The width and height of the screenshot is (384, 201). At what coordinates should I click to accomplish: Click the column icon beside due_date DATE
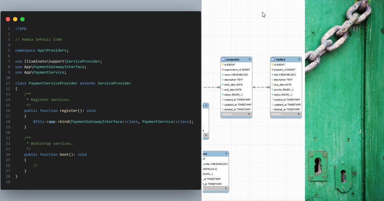(273, 85)
